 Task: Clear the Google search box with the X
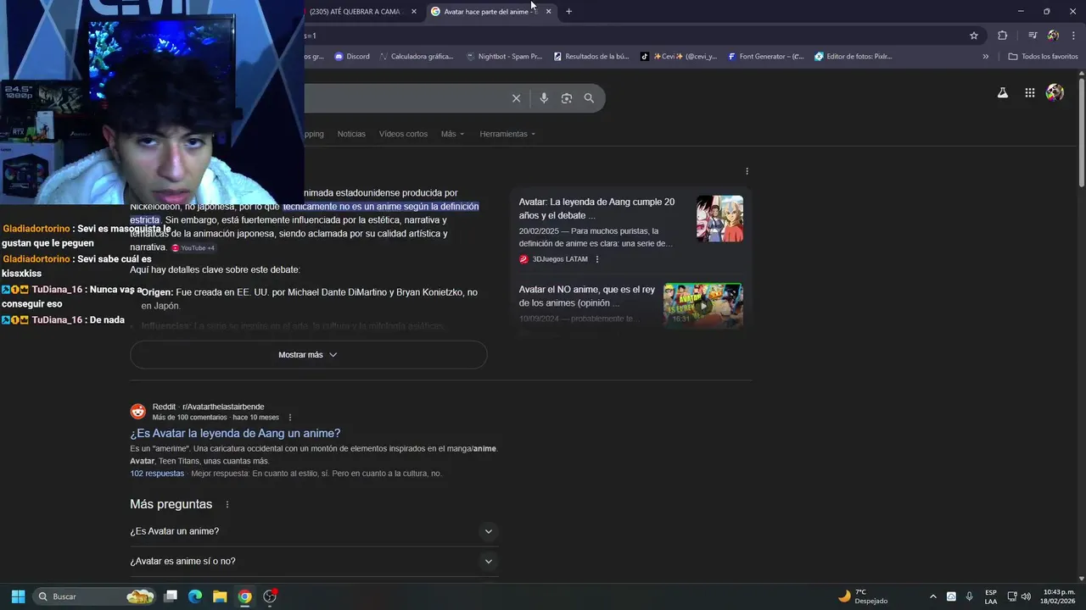[516, 98]
